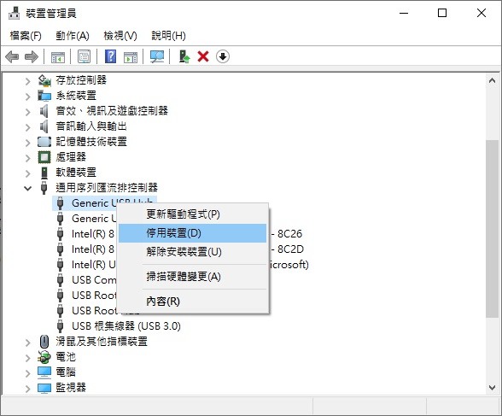Click the 監視器 display icon
502x416 pixels.
[x=44, y=388]
